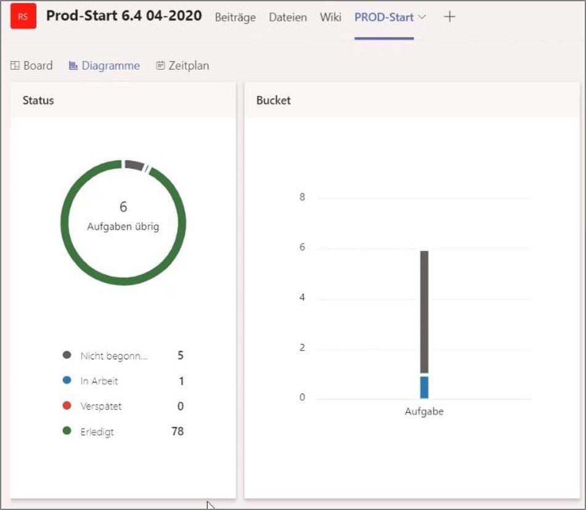Click the green Erledigt legend dot

pos(67,431)
